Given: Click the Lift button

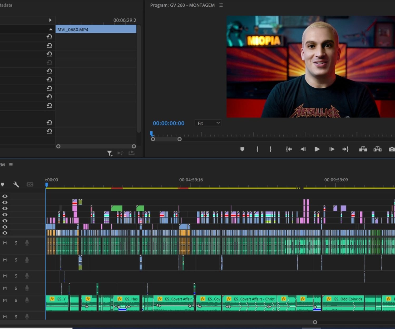Looking at the screenshot, I should coord(363,149).
